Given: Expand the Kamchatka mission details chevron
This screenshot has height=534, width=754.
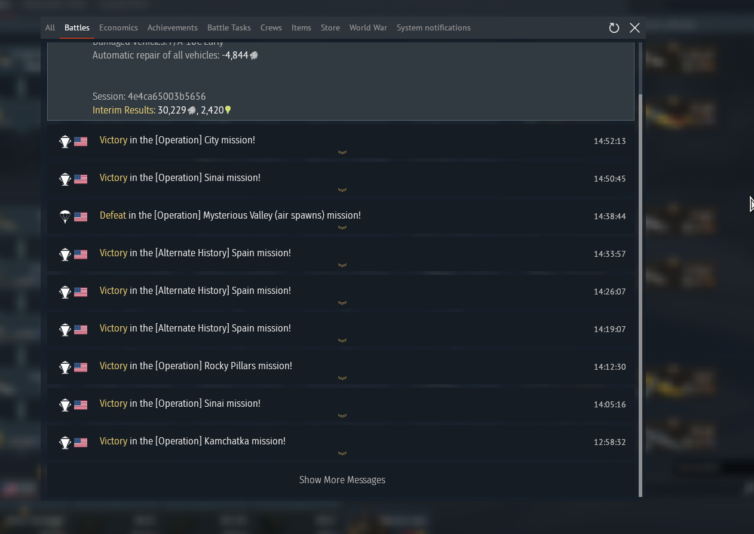Looking at the screenshot, I should click(x=342, y=453).
